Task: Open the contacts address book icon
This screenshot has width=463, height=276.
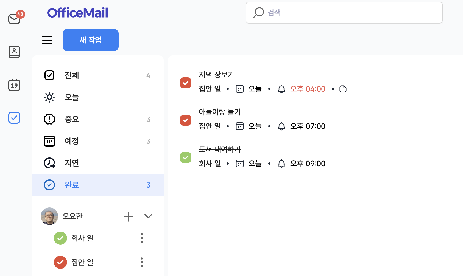Action: pyautogui.click(x=14, y=52)
